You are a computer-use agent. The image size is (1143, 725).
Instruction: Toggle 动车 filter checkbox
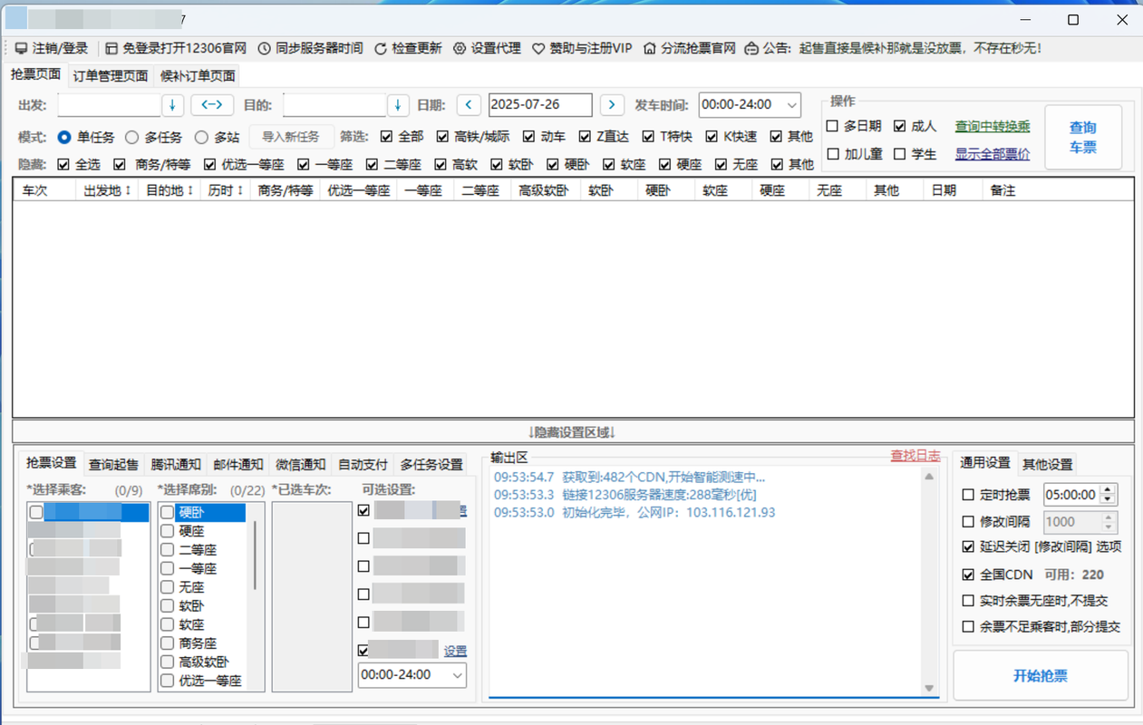point(528,137)
